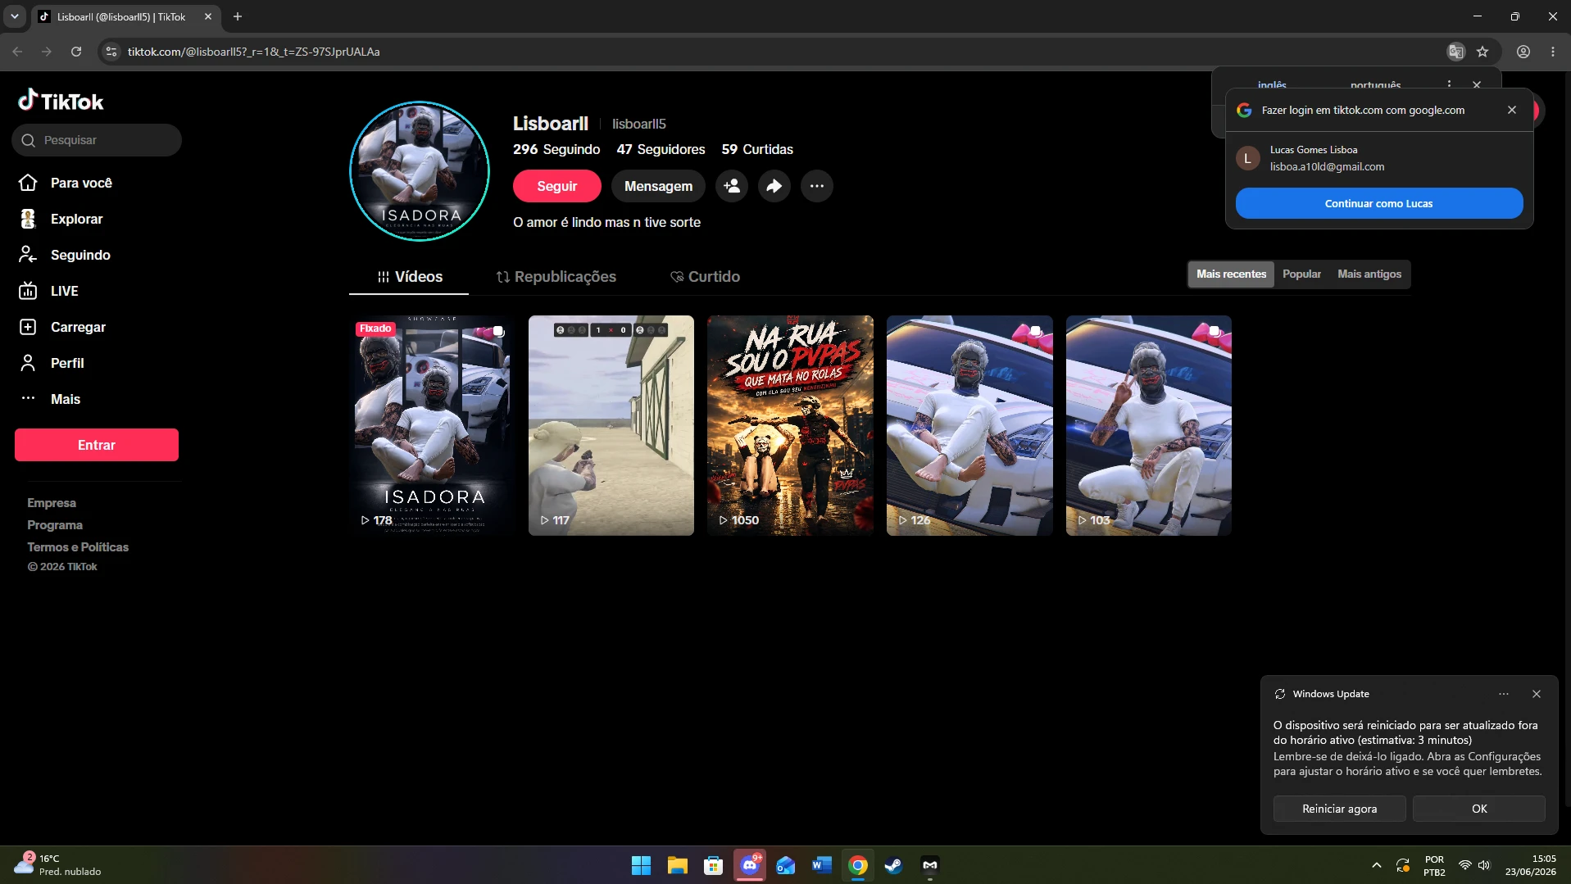Open Carregar upload page

click(62, 327)
